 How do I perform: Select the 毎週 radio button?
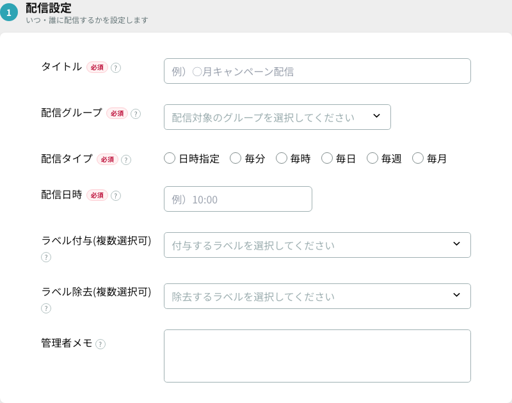pos(372,158)
